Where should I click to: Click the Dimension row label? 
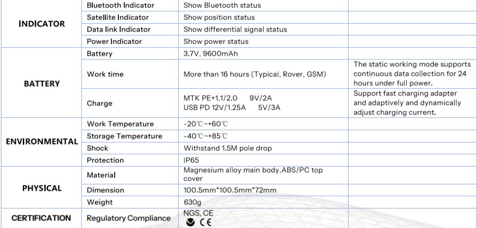[x=106, y=190]
